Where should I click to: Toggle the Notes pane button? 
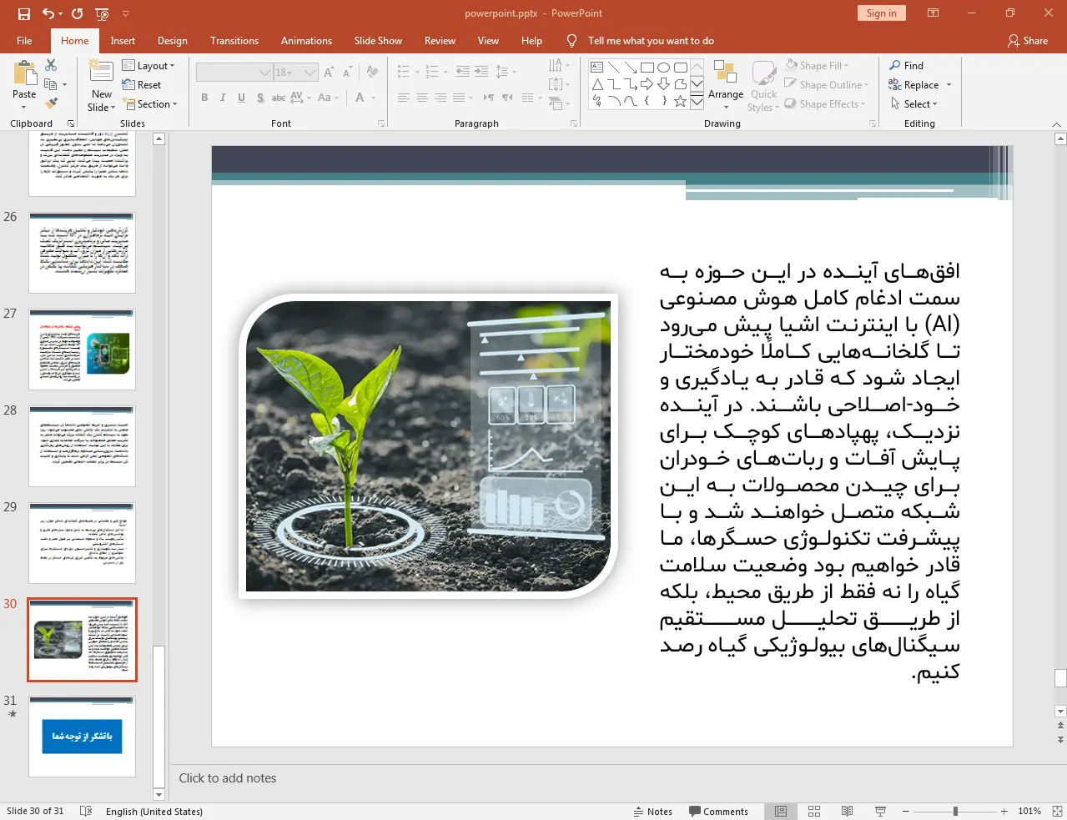pos(653,811)
